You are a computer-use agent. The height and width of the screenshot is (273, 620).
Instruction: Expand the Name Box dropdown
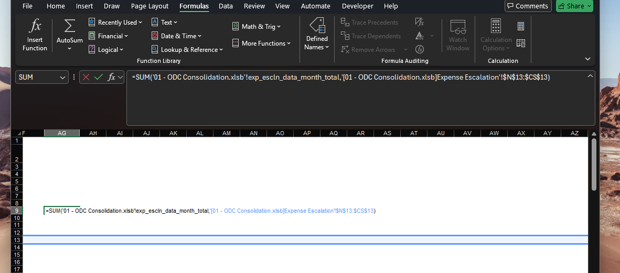[63, 78]
